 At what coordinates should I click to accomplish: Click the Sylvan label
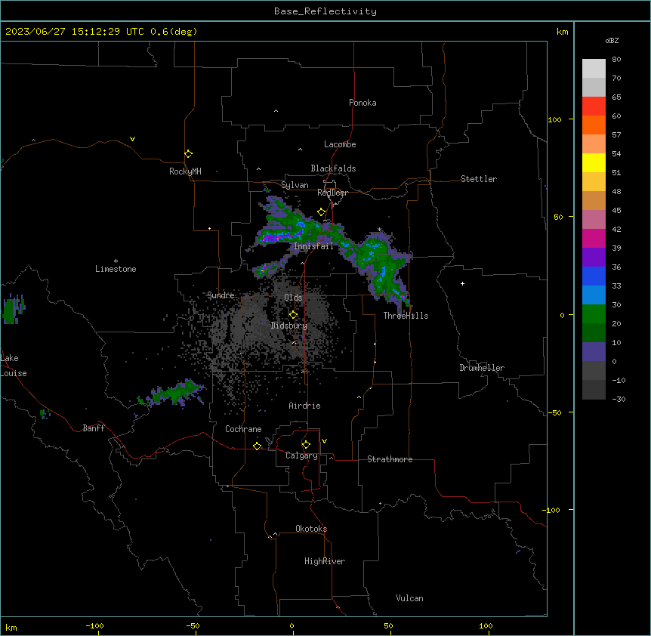[x=295, y=185]
